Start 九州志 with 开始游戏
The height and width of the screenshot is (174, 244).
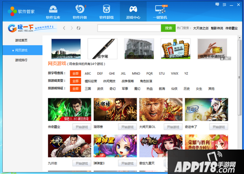pyautogui.click(x=82, y=163)
